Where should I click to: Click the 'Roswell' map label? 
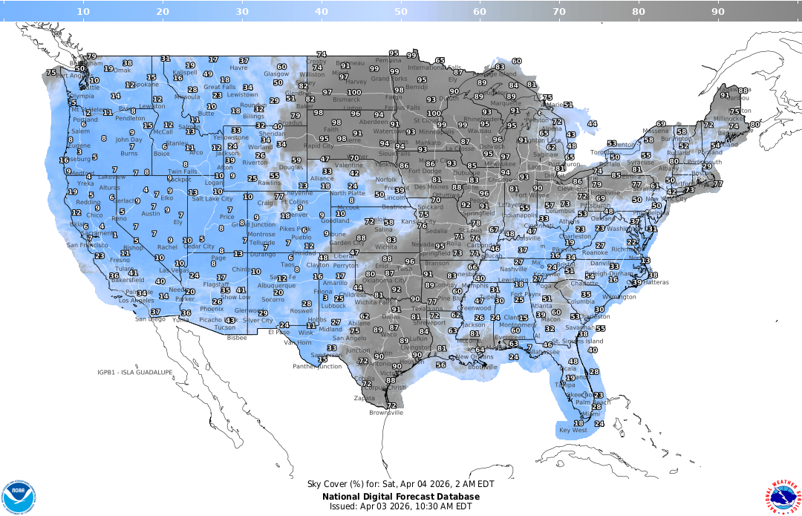(301, 310)
